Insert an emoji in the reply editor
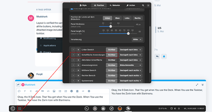Screen dimensions: 212x112 click(72, 91)
